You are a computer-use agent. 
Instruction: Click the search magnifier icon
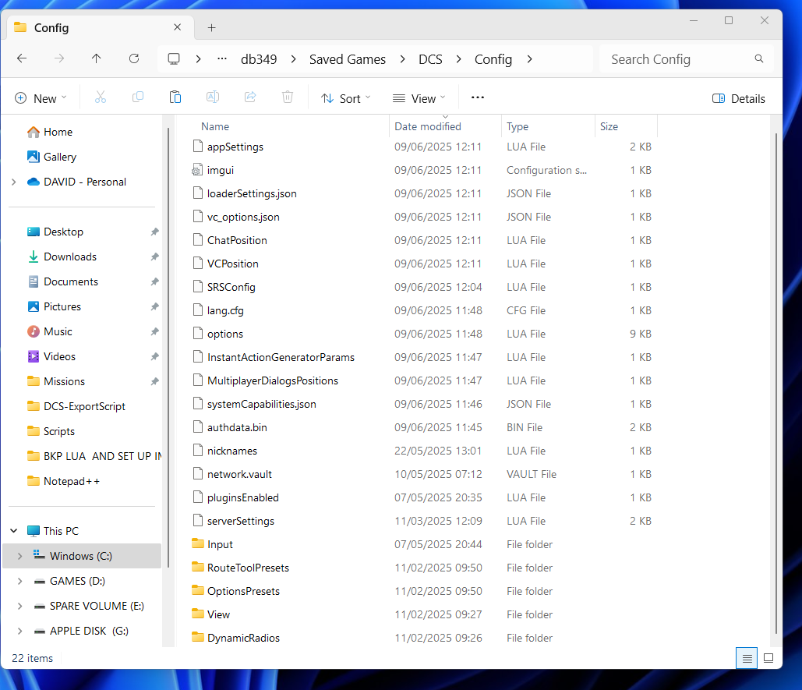click(x=759, y=58)
